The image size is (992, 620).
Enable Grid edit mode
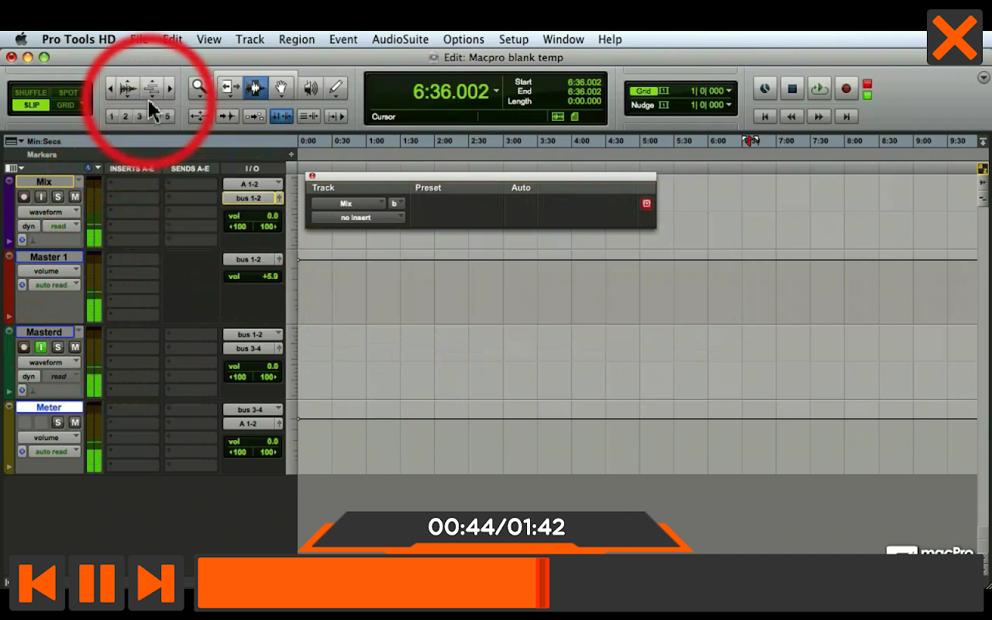pos(67,105)
